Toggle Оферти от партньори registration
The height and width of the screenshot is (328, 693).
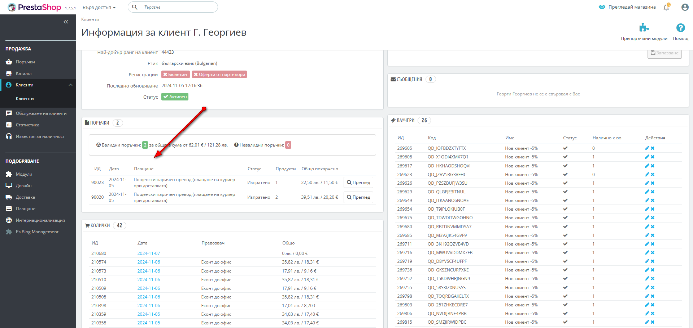pyautogui.click(x=219, y=75)
